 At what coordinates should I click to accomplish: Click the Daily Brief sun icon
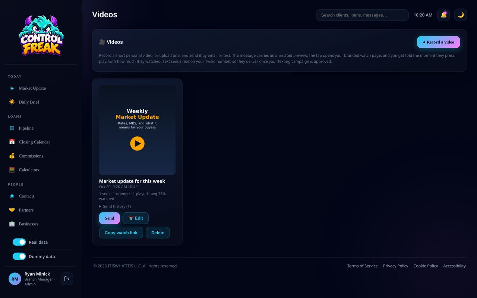12,102
